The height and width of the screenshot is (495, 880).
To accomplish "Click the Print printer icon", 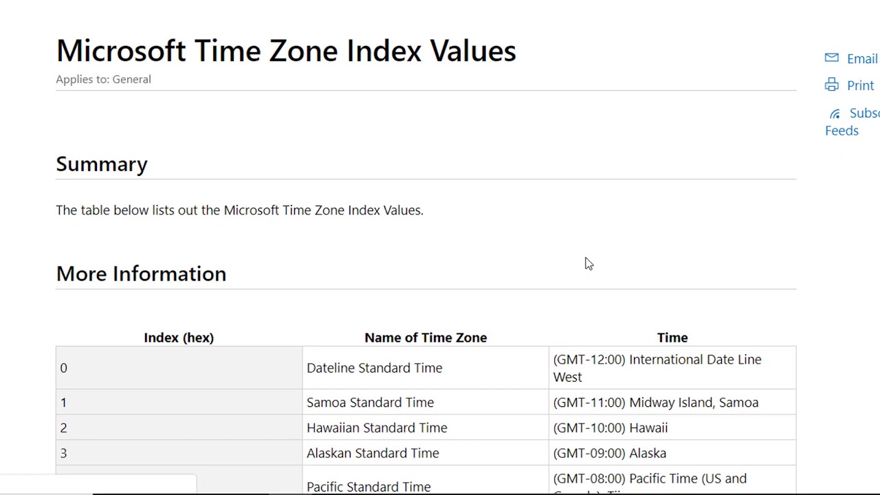I will coord(831,85).
